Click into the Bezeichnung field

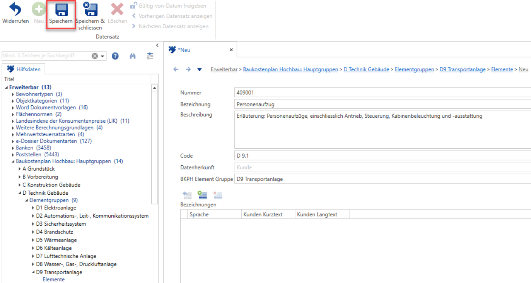(382, 105)
